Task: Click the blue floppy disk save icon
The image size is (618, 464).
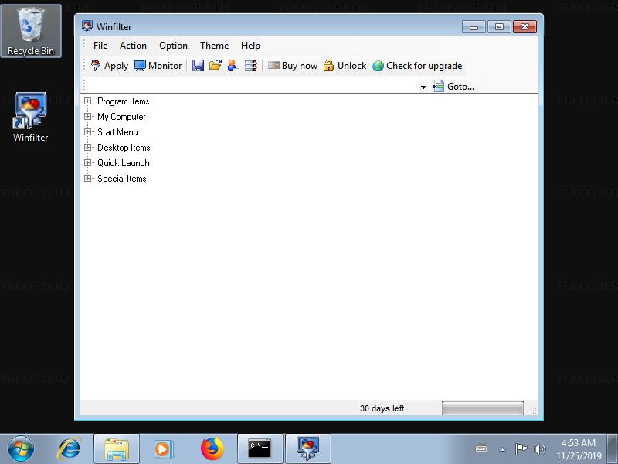Action: pyautogui.click(x=198, y=66)
